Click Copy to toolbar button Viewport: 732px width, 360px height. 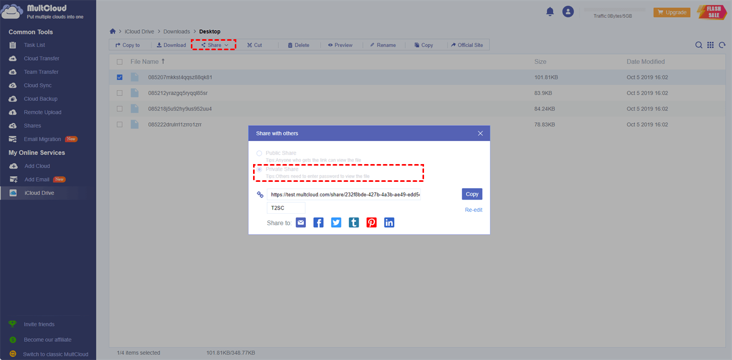tap(127, 45)
